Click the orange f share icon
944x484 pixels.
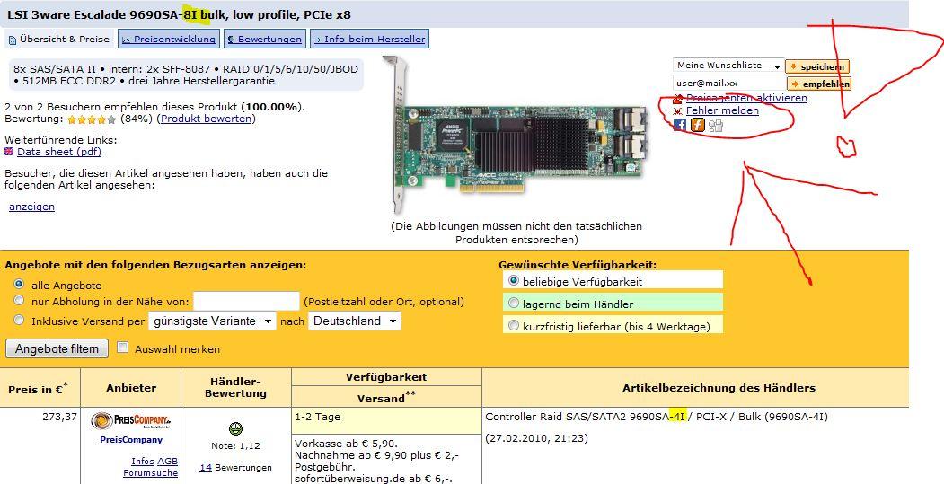(x=697, y=125)
